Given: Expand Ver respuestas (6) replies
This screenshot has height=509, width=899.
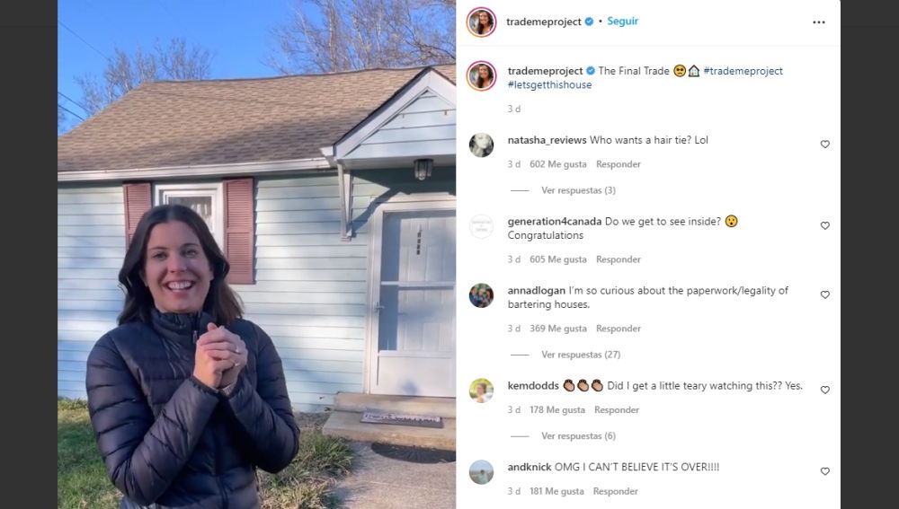Looking at the screenshot, I should tap(578, 435).
